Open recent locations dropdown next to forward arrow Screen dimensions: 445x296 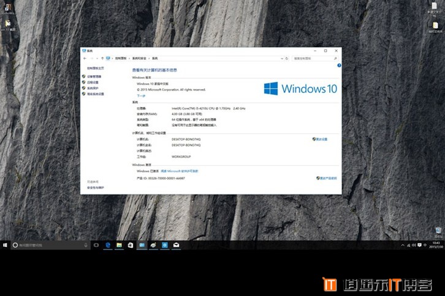click(97, 58)
